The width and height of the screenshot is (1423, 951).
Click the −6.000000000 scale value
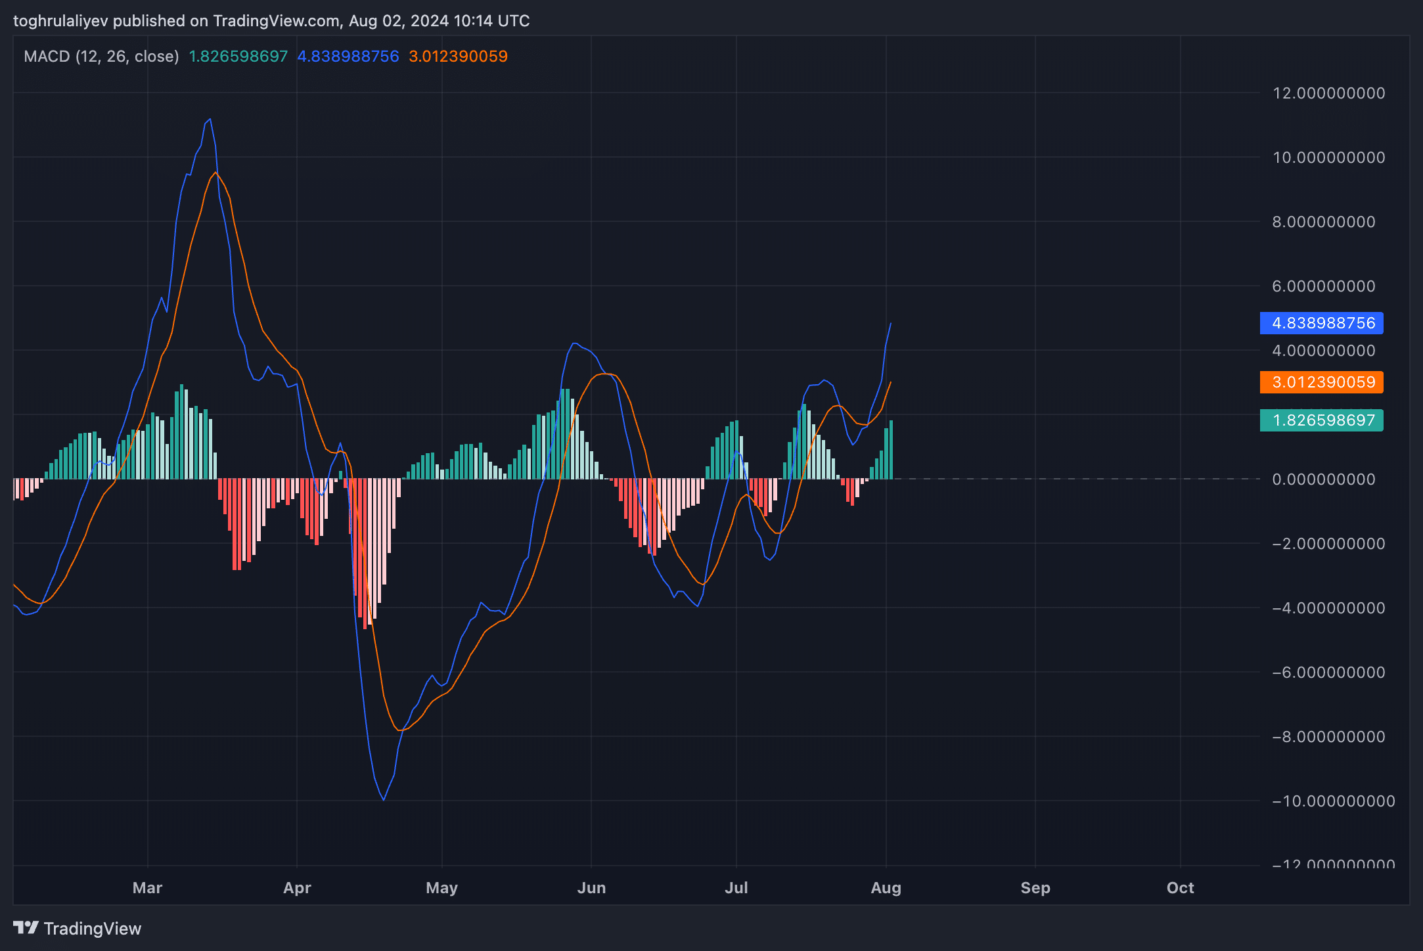1329,673
